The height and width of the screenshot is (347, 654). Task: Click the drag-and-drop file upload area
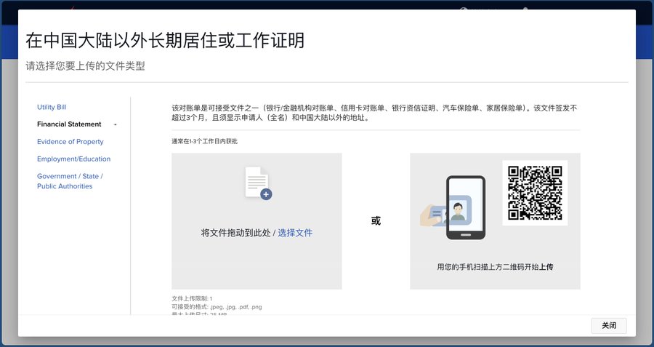coord(257,221)
